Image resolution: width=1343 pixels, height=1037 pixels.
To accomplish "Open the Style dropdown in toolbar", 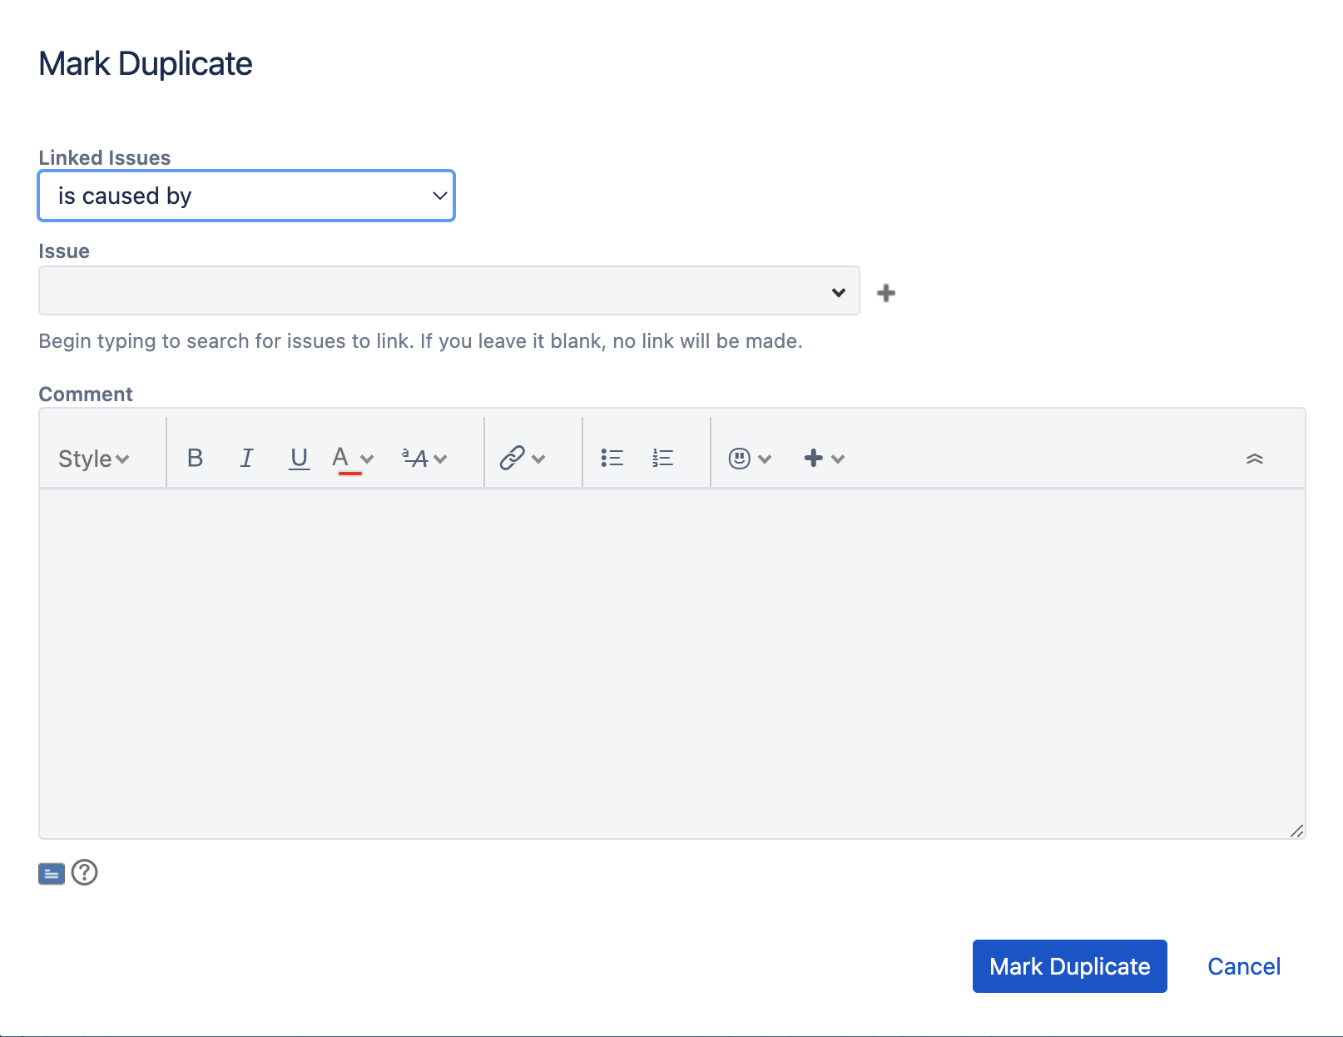I will coord(93,459).
